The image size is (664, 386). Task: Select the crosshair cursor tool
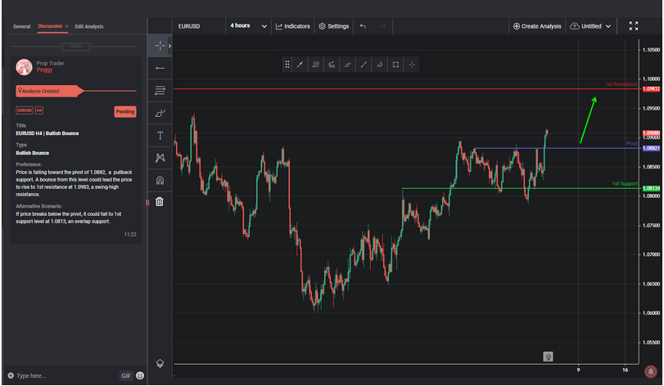(160, 46)
